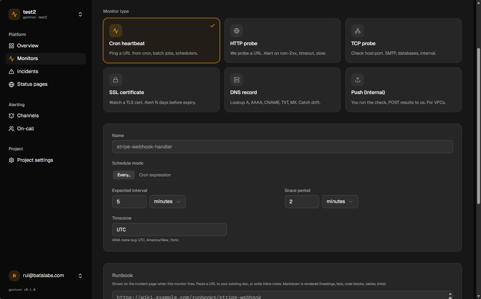
Task: Click the On-call people icon
Action: click(11, 129)
